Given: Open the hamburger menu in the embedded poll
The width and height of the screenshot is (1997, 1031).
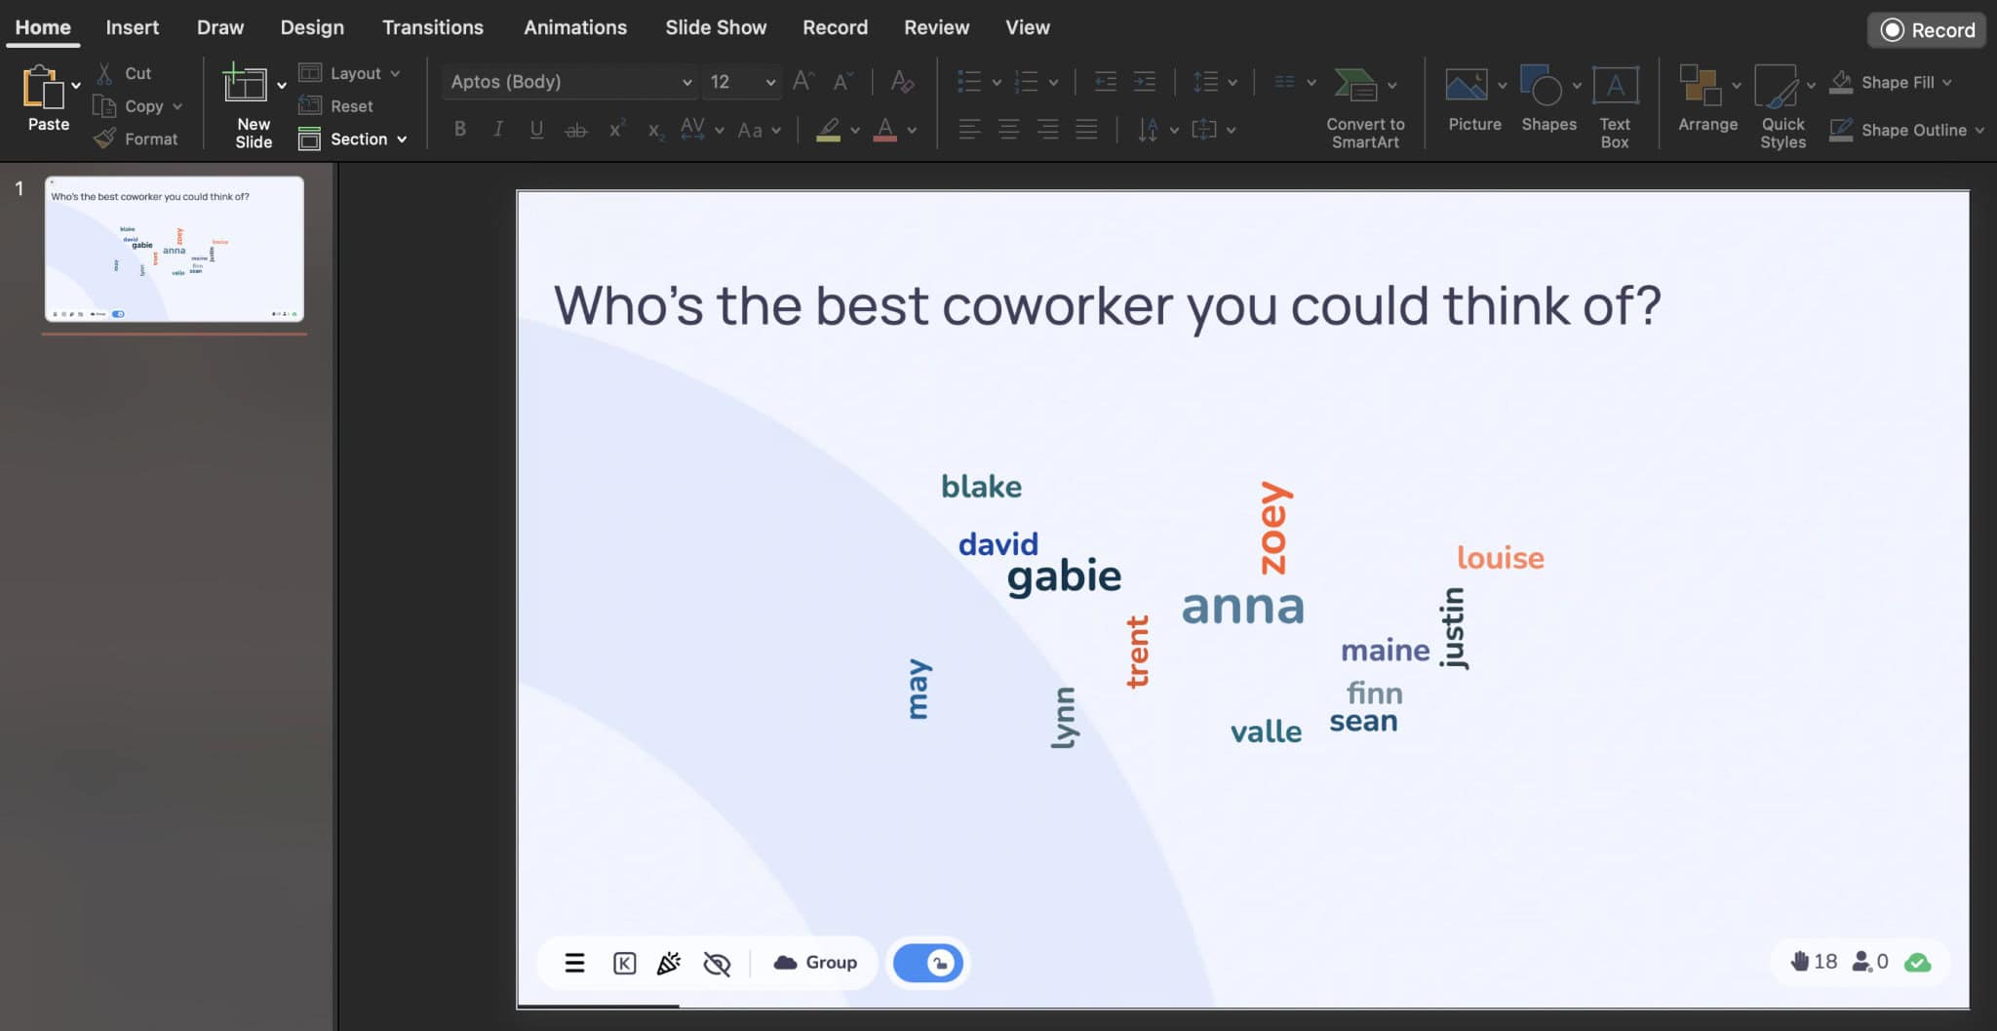Looking at the screenshot, I should [573, 963].
